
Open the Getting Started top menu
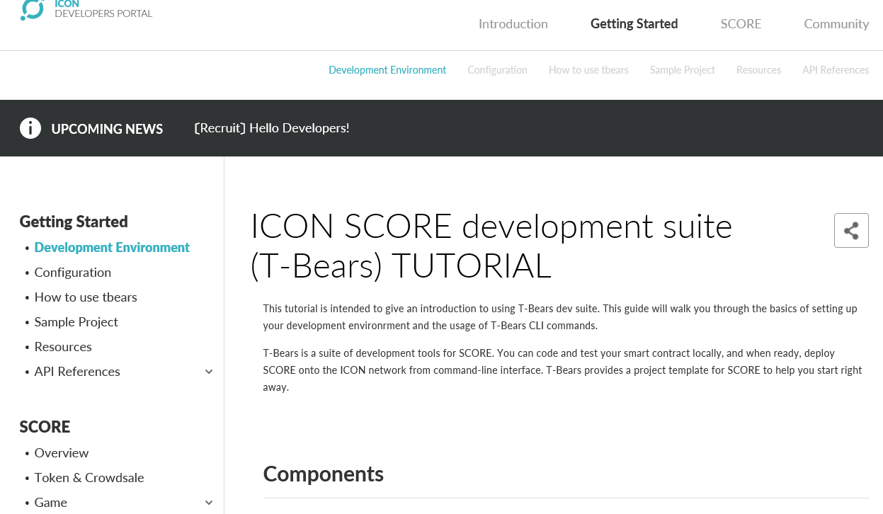click(634, 24)
